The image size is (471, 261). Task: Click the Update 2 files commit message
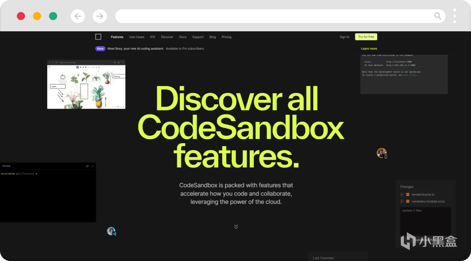[x=412, y=211]
